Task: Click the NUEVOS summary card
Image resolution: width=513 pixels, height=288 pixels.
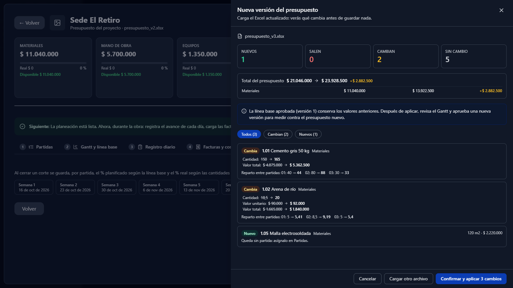Action: click(x=270, y=56)
